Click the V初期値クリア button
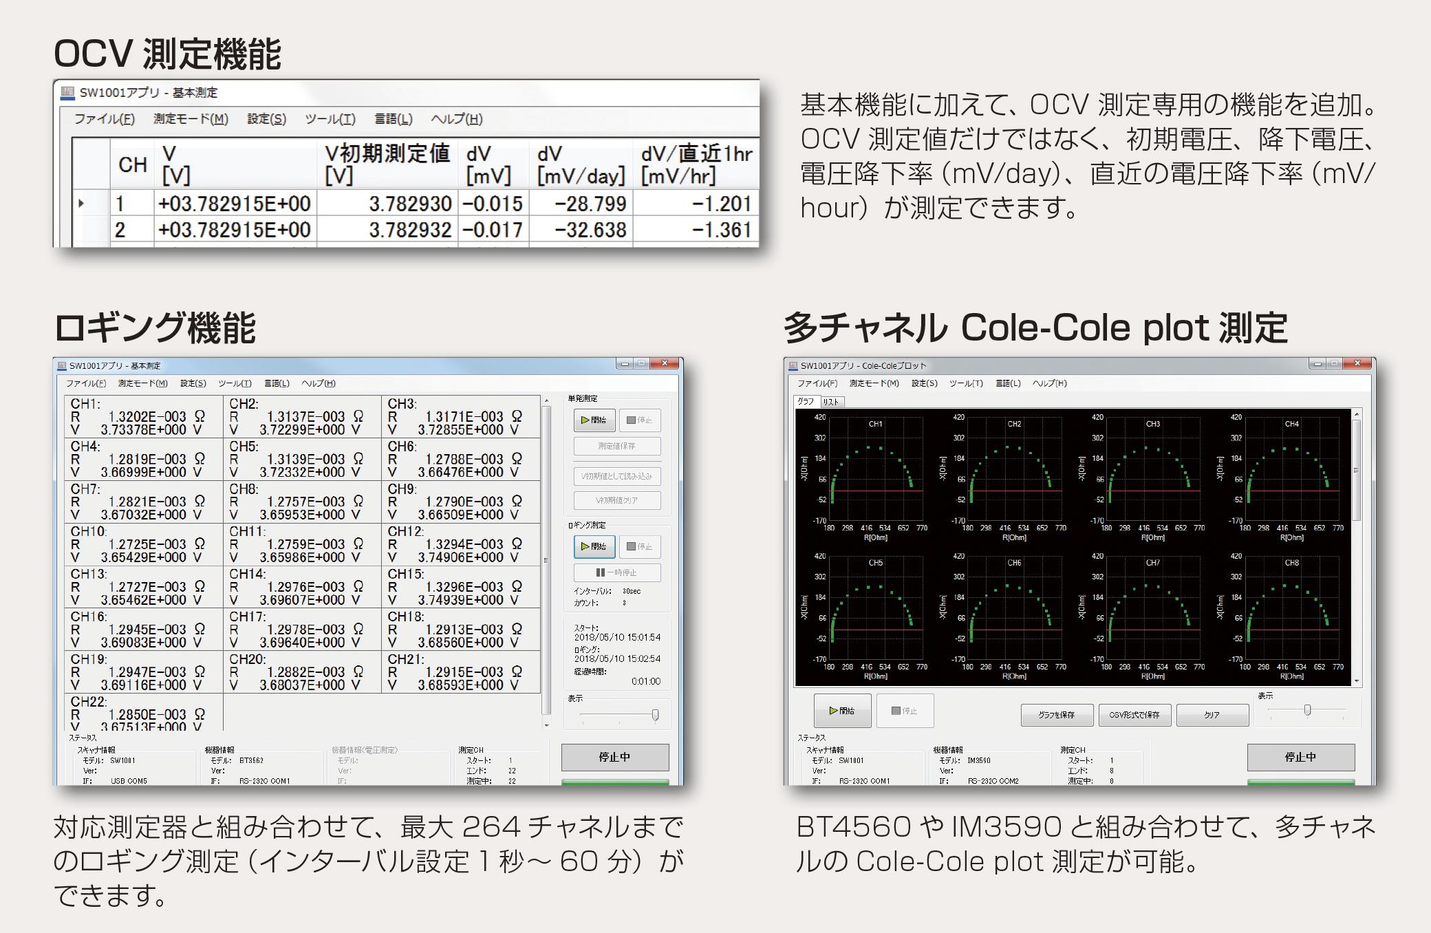The width and height of the screenshot is (1431, 933). tap(616, 500)
